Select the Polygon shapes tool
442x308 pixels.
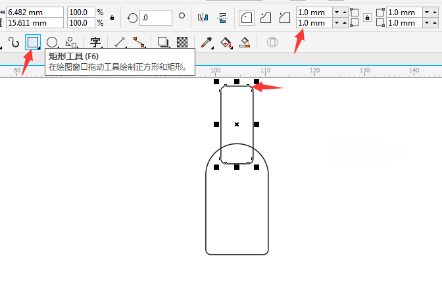(x=71, y=42)
